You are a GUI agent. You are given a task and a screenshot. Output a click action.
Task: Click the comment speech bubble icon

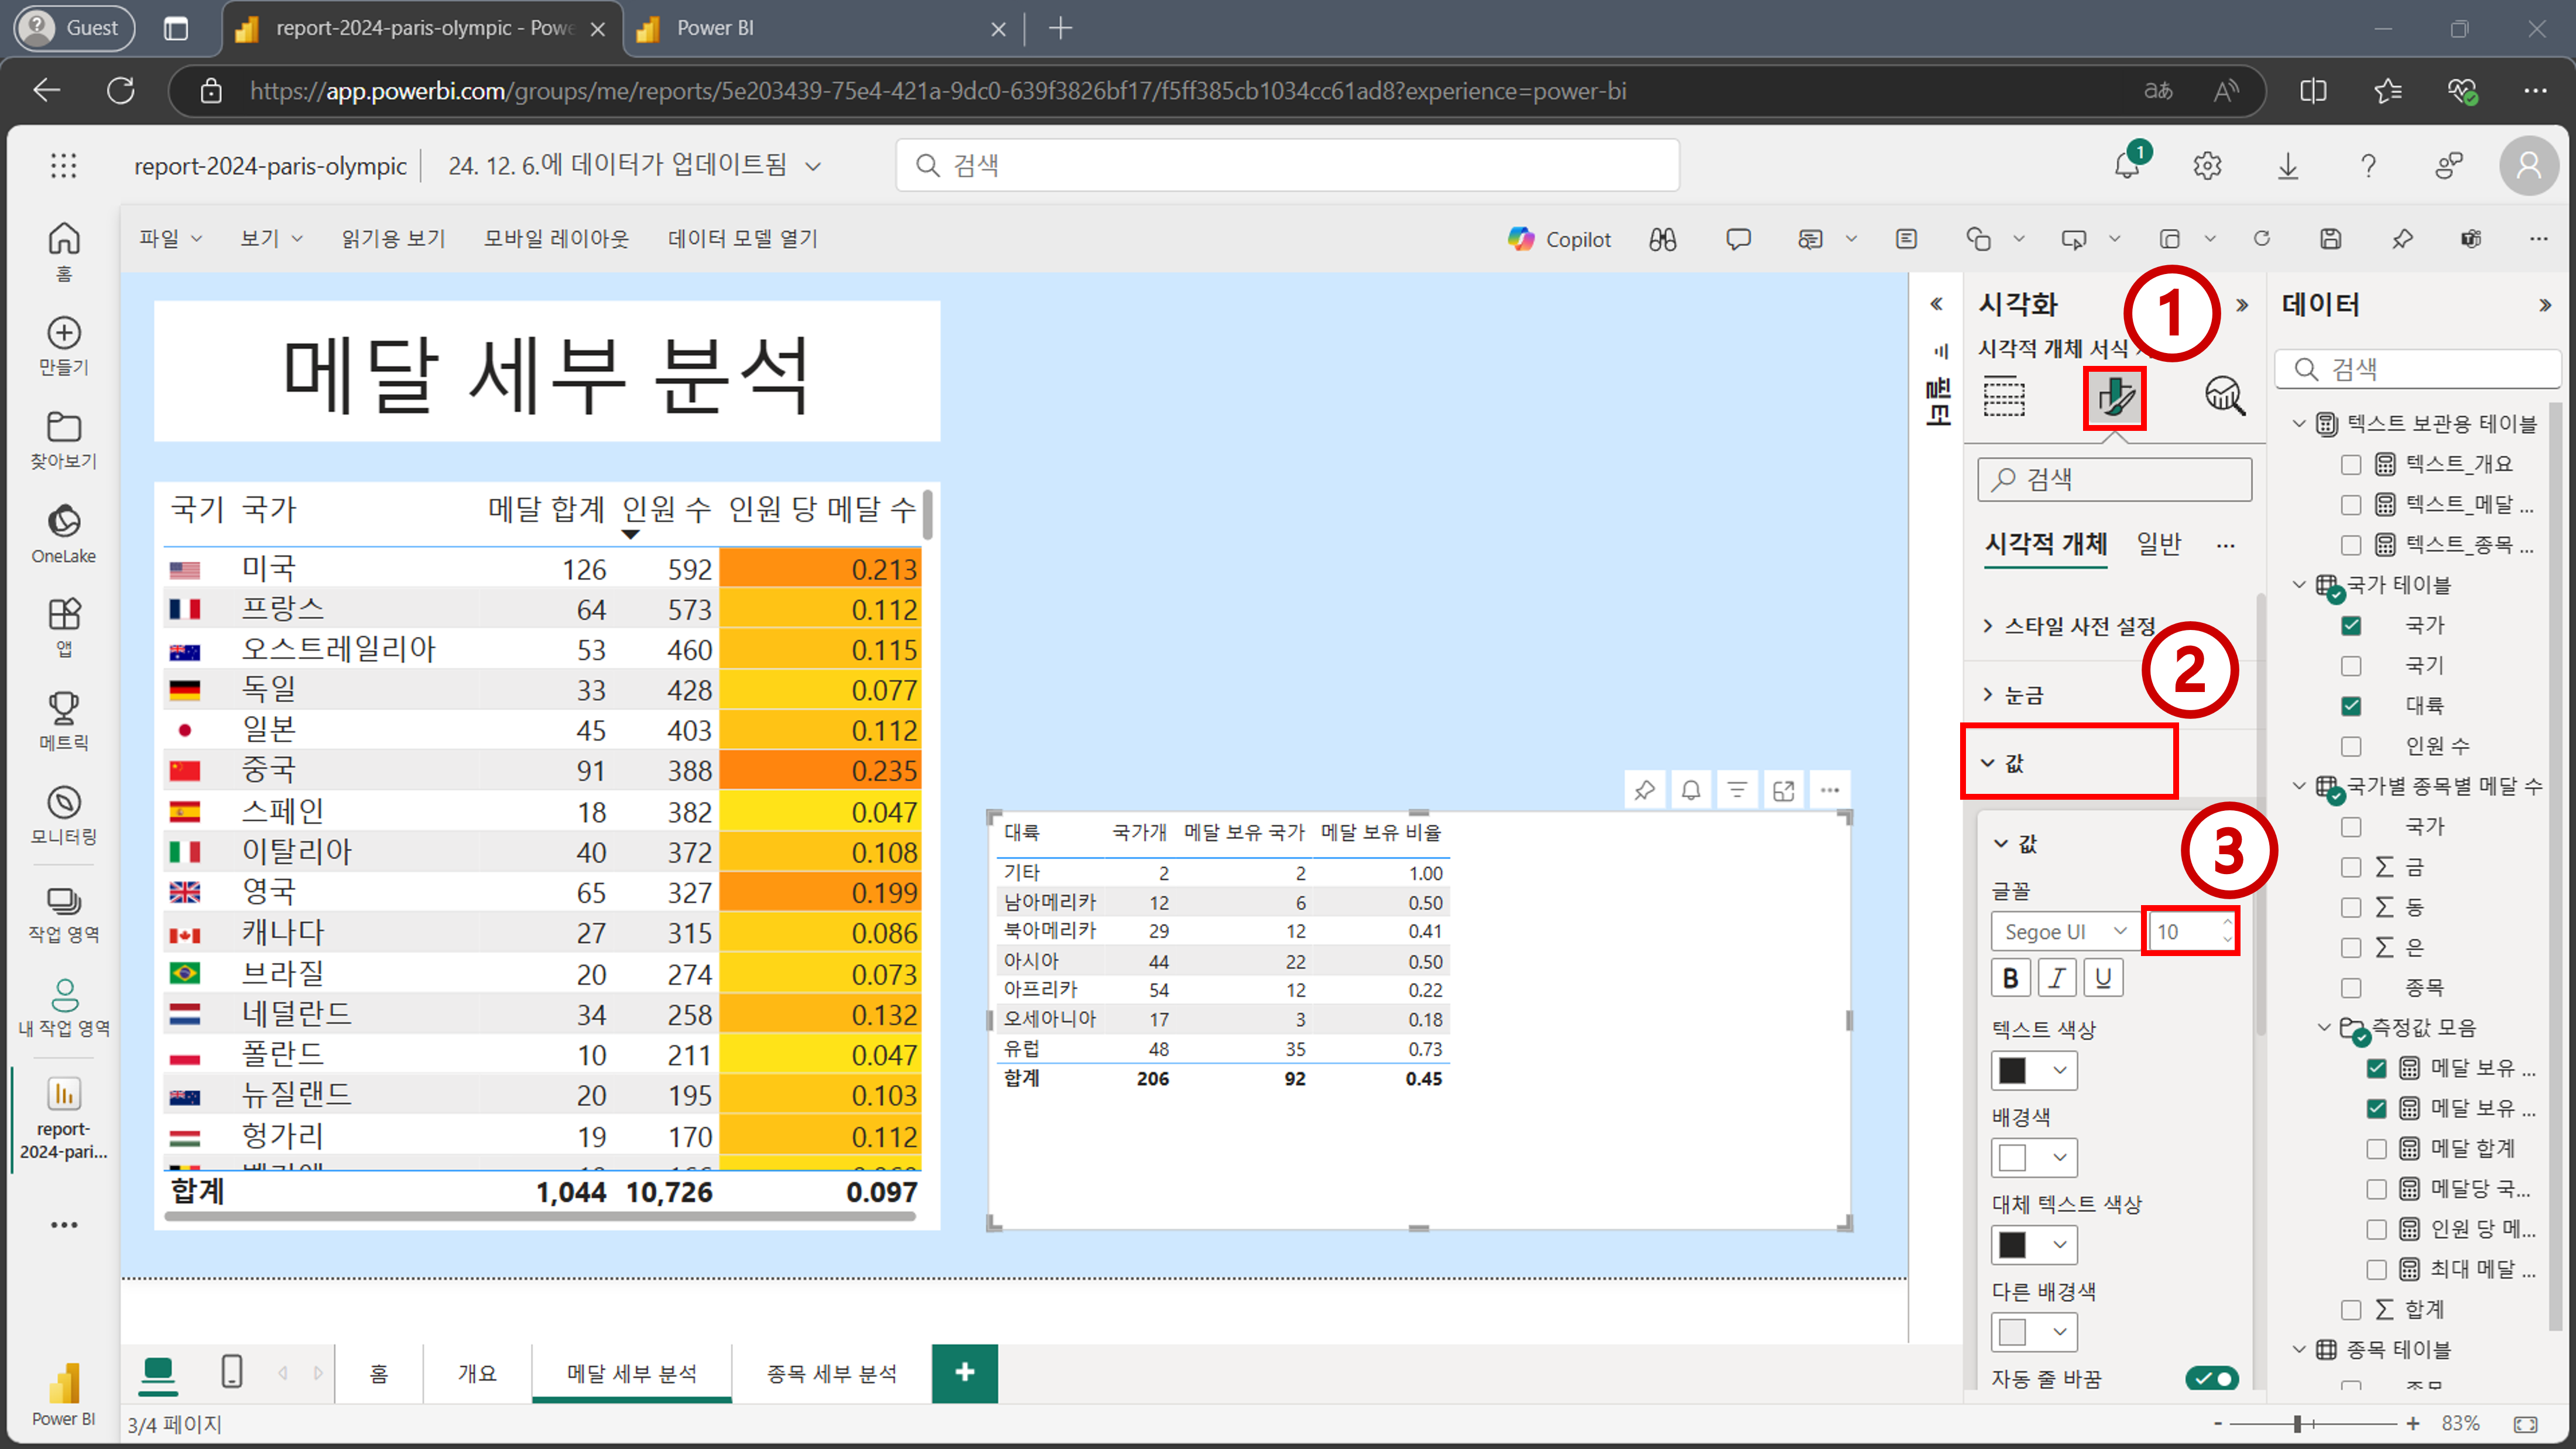[x=1738, y=239]
